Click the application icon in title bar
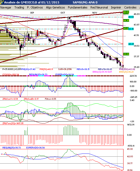The height and width of the screenshot is (171, 140). [2, 2]
